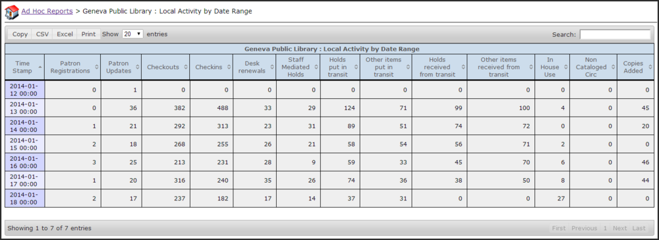
Task: Go to the Previous page
Action: (x=584, y=228)
